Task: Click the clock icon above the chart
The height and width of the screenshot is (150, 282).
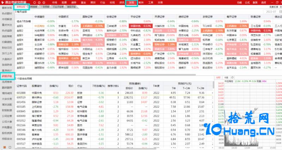Action: tap(232, 77)
